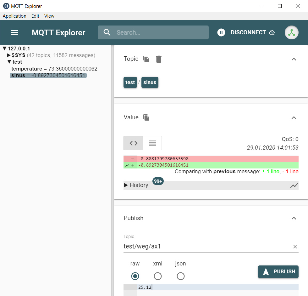The image size is (308, 296).
Task: Delete the topic with trash icon
Action: pos(159,59)
